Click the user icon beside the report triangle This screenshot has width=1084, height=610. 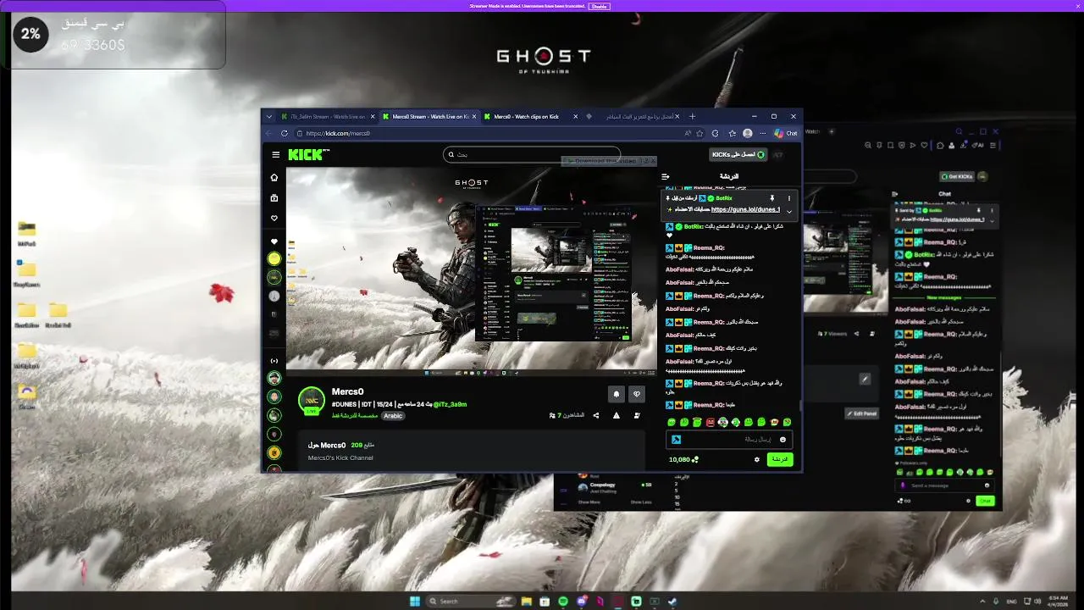click(637, 416)
